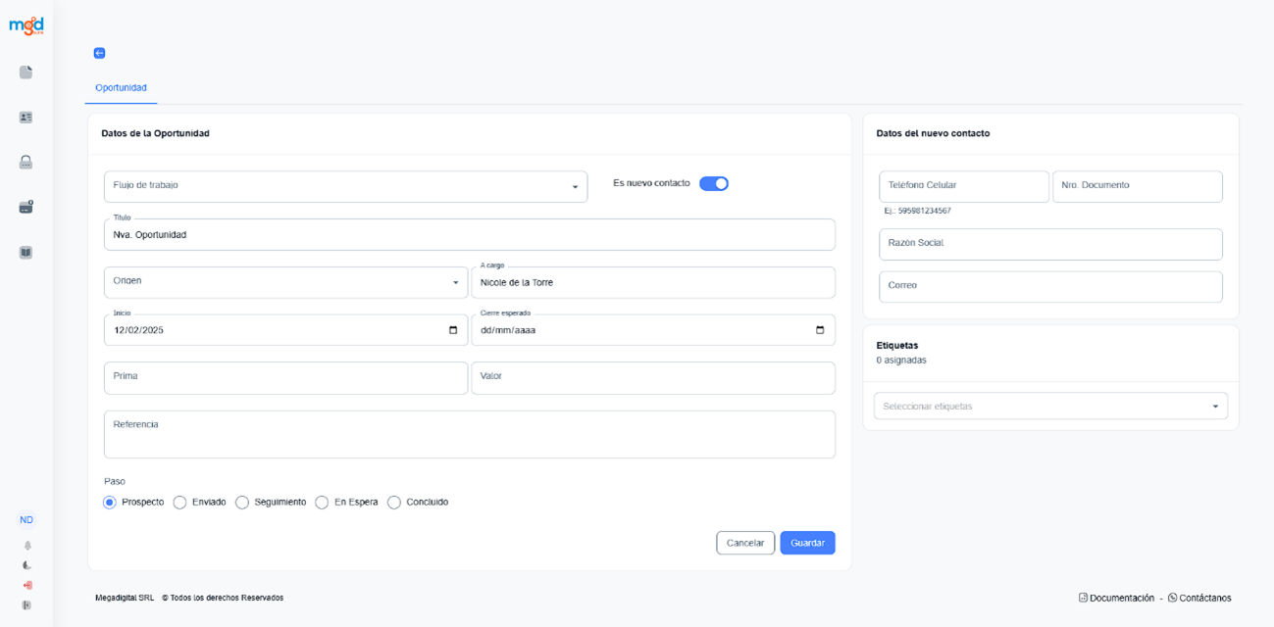Expand the Origen dropdown
This screenshot has width=1274, height=627.
click(x=285, y=282)
